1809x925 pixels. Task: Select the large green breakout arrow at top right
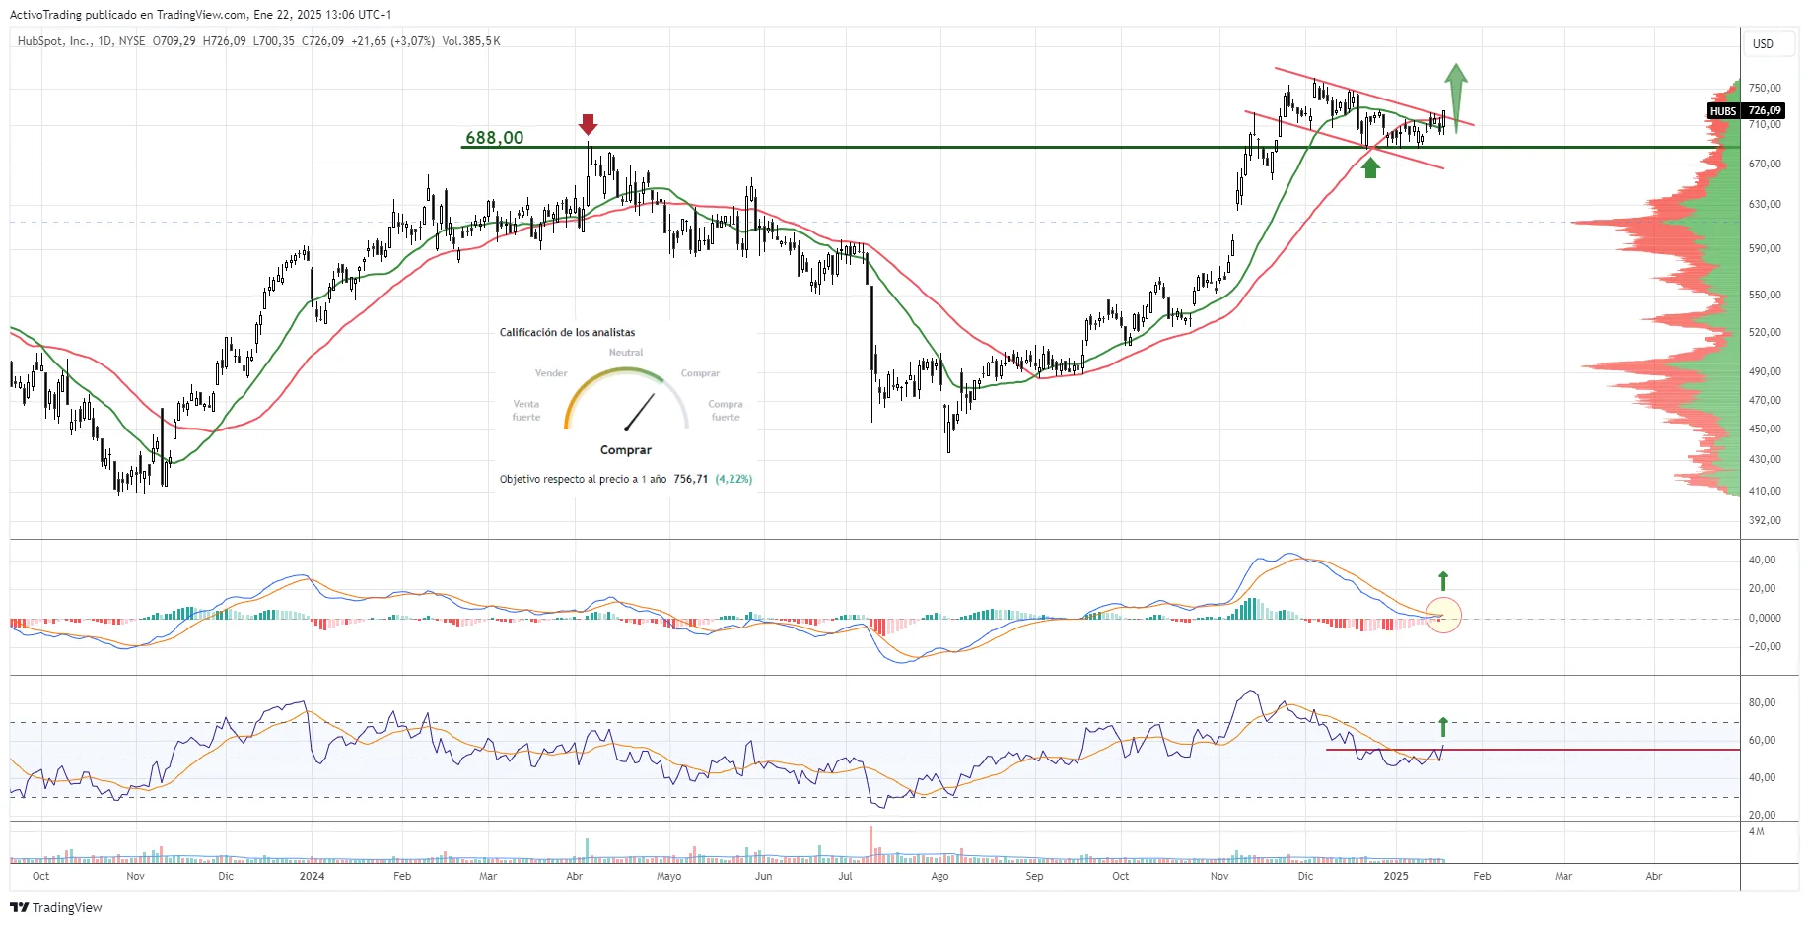pos(1456,96)
